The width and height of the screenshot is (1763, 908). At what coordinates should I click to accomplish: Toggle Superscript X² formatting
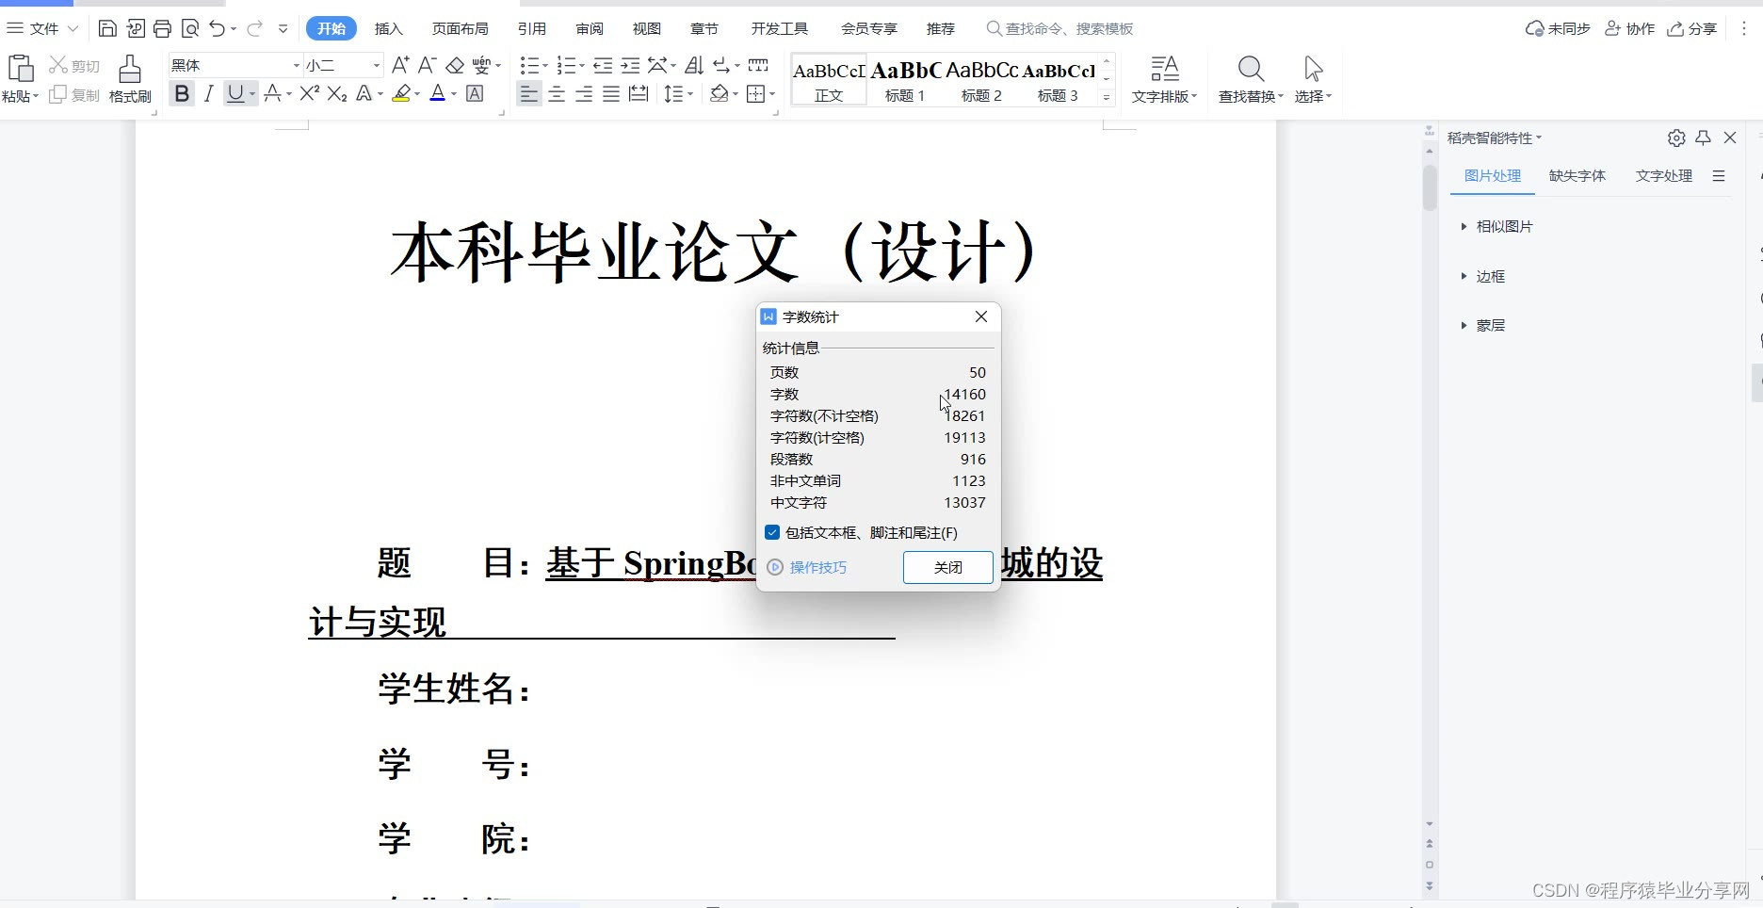(310, 93)
